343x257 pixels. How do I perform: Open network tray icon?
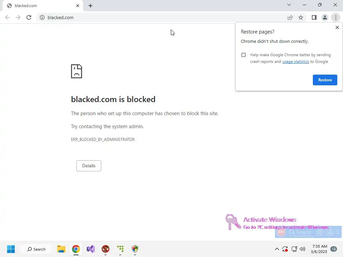click(x=294, y=249)
